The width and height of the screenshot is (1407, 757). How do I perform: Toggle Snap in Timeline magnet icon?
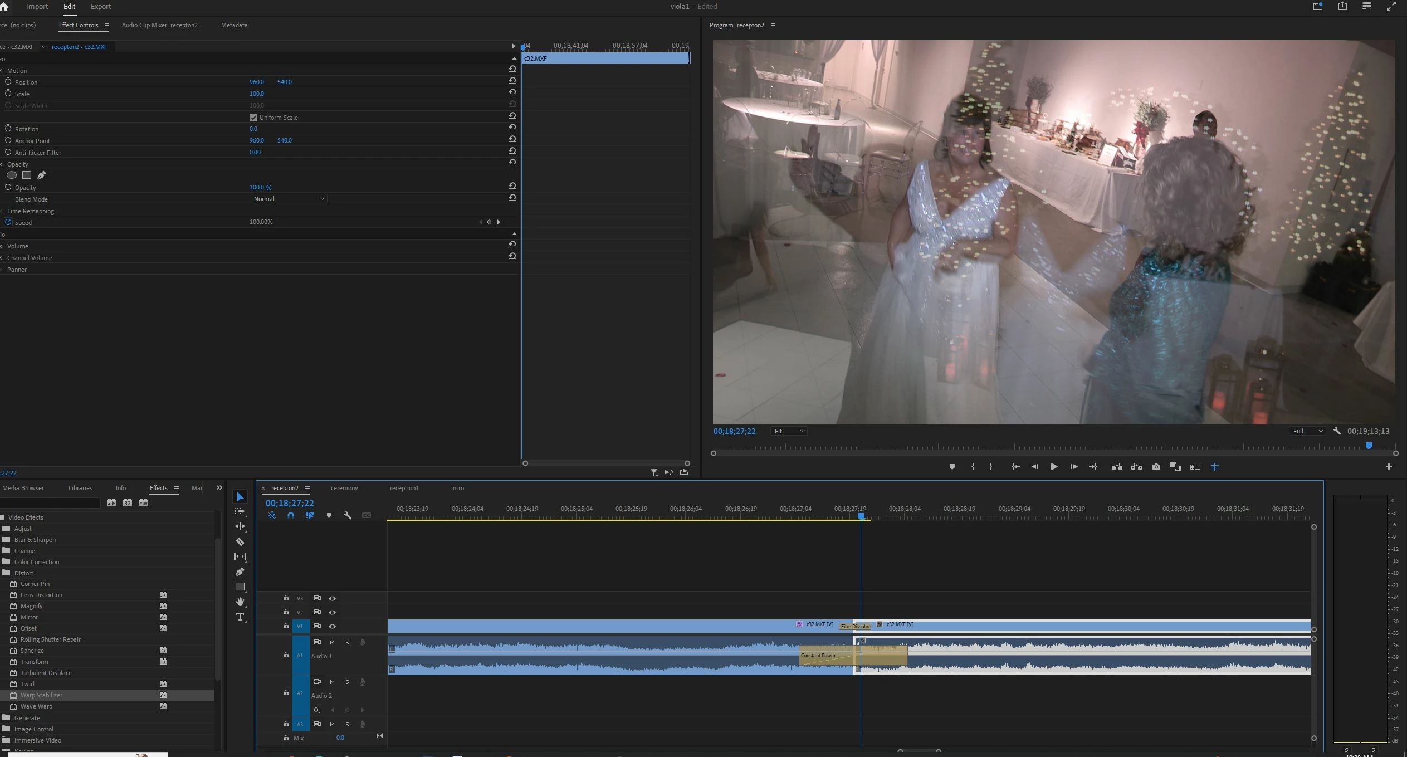(290, 515)
